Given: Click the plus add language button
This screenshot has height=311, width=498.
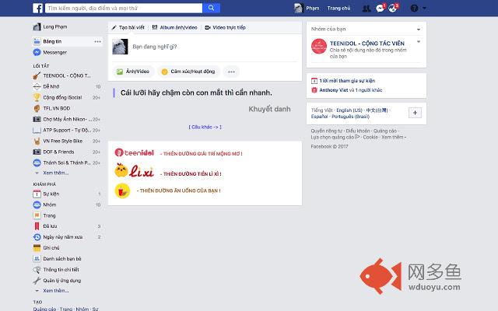Looking at the screenshot, I should (x=415, y=113).
